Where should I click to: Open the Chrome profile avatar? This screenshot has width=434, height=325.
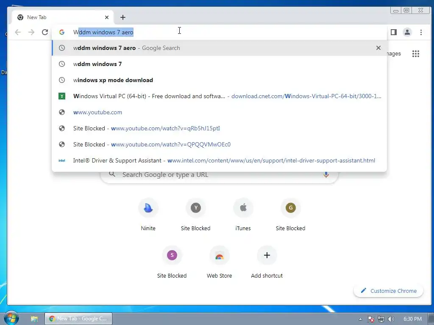point(407,32)
